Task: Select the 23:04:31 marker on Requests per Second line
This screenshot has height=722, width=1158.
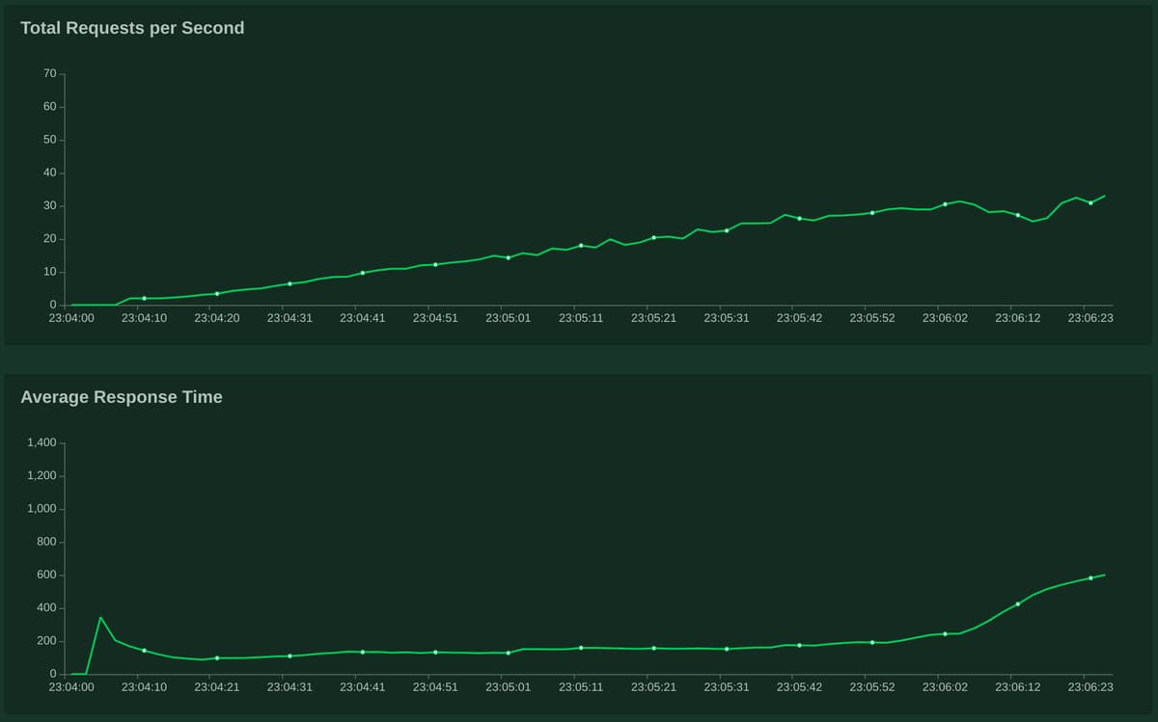Action: click(289, 283)
